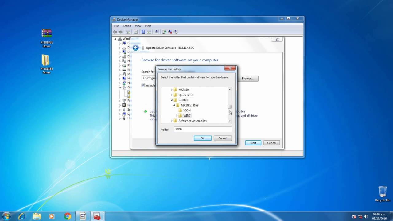Click Cancel in Browse For Folder dialog
Screen dimensions: 393x221
point(222,138)
